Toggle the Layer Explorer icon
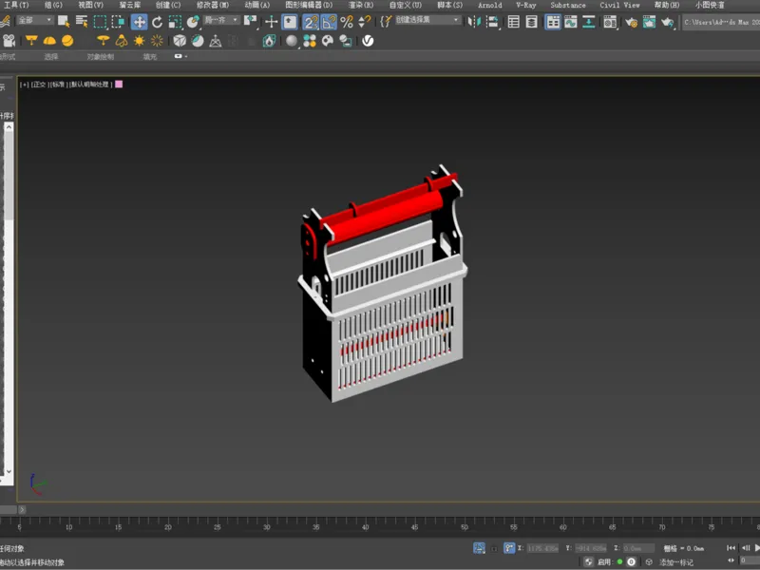760x570 pixels. point(532,22)
